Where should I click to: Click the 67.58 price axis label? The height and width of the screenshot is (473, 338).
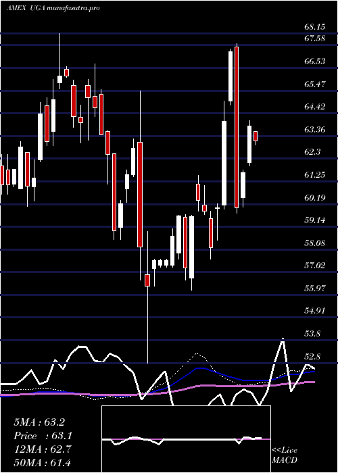(315, 39)
